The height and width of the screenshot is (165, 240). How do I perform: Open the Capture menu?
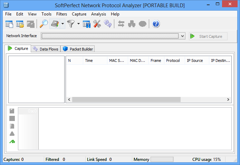[x=79, y=14]
